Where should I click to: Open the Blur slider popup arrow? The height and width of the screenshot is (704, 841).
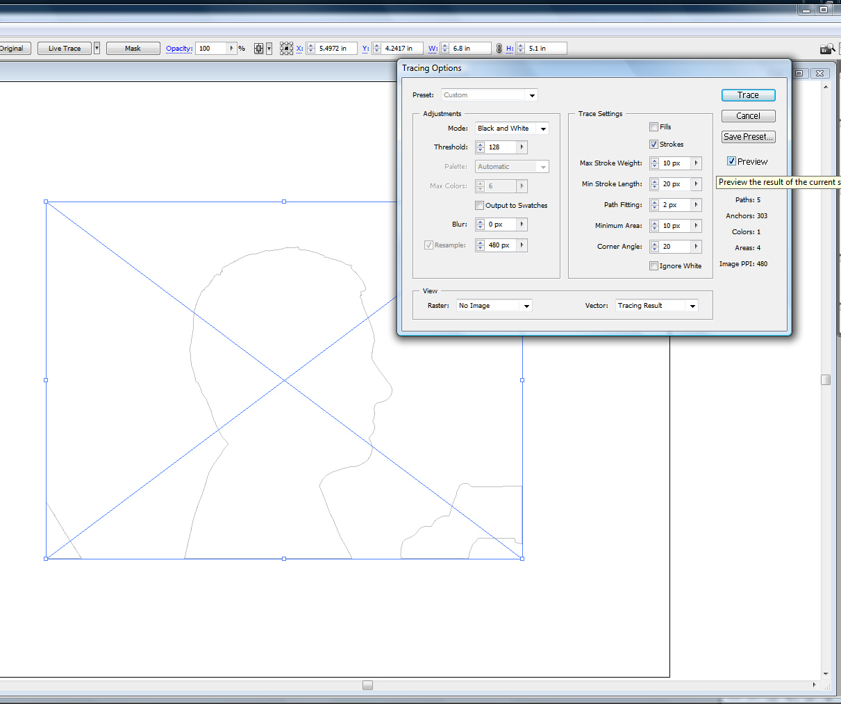522,224
